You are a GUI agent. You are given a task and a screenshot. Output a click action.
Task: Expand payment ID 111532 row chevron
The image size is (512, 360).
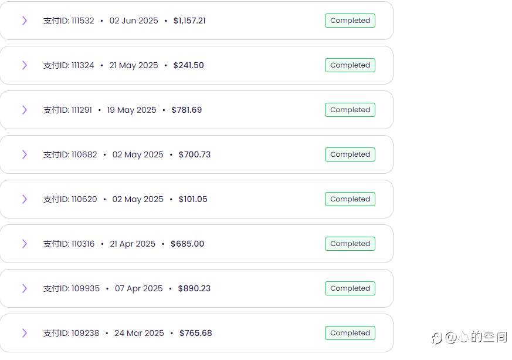point(24,21)
